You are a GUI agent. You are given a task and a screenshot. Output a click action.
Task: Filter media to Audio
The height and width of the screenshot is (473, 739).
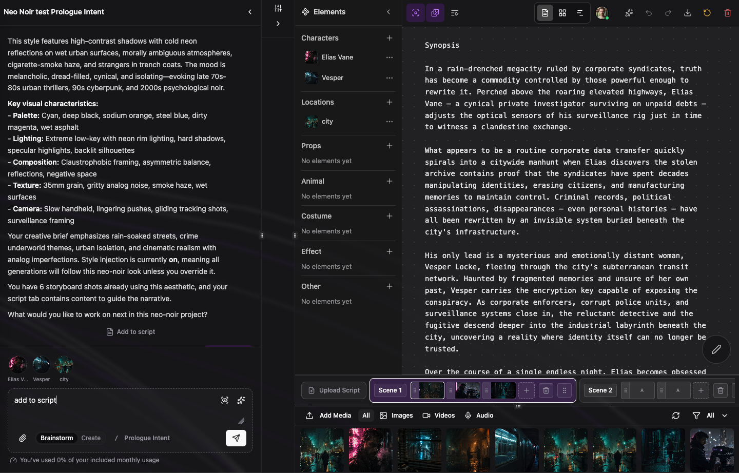coord(479,416)
